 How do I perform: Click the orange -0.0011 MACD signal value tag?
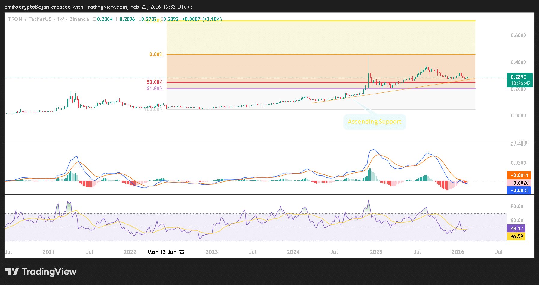coord(519,175)
